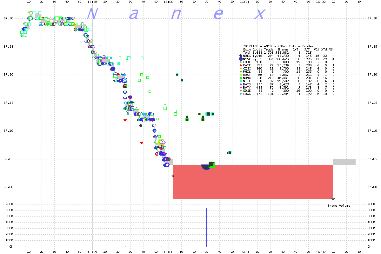381x254 pixels.
Task: Click the 'Exch' column header
Action: (247, 50)
